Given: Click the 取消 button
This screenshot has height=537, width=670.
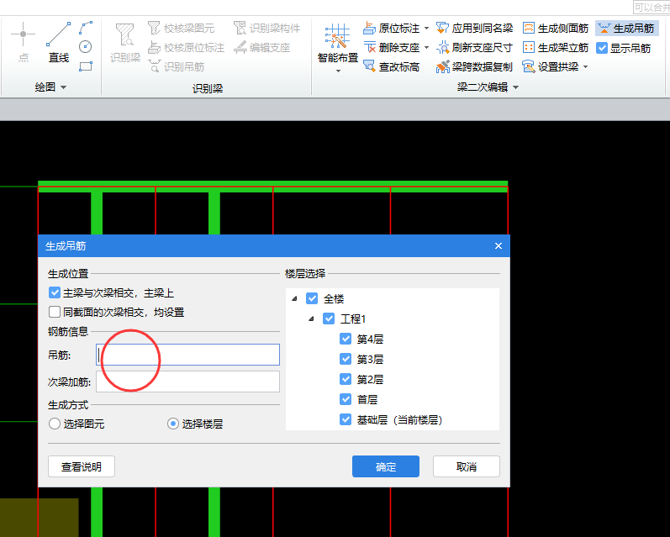Looking at the screenshot, I should click(467, 466).
